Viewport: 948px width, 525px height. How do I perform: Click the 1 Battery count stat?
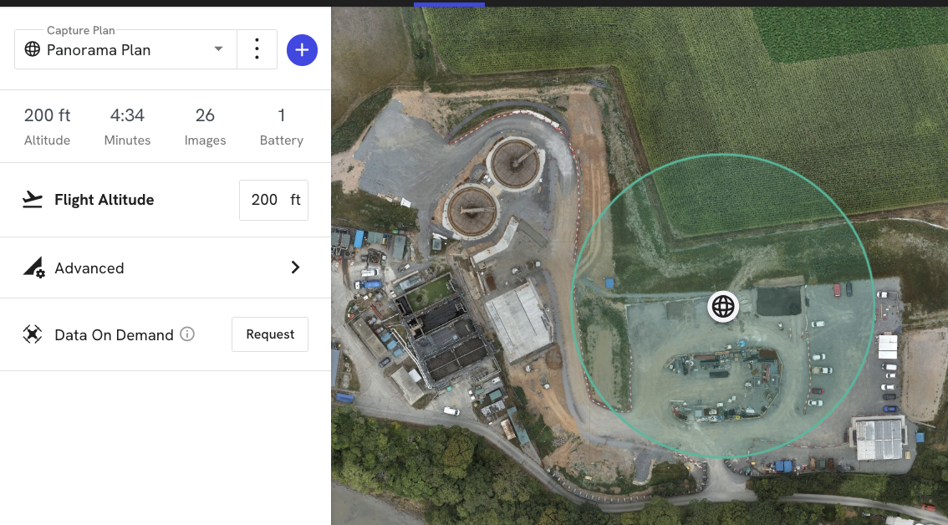tap(281, 126)
